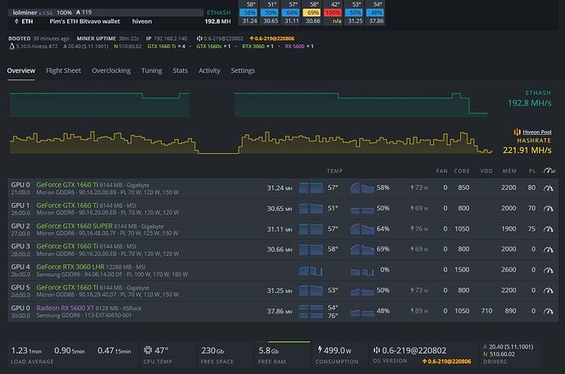565x374 pixels.
Task: Click the yellow 69% fan badge at top
Action: point(312,12)
